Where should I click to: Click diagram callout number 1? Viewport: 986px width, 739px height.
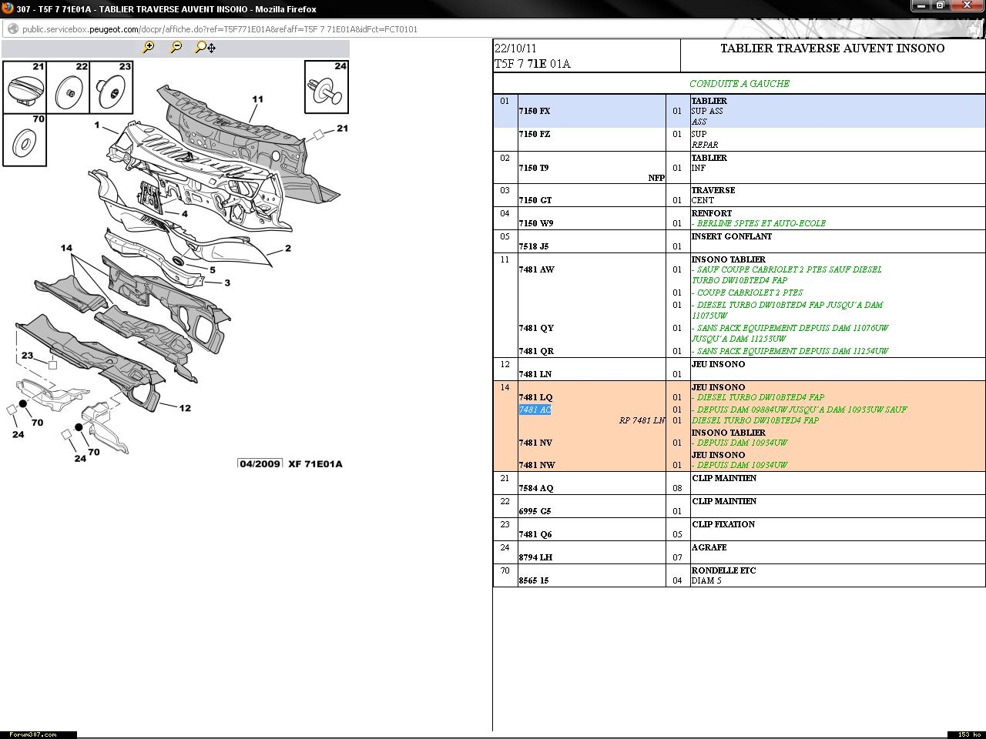(97, 125)
